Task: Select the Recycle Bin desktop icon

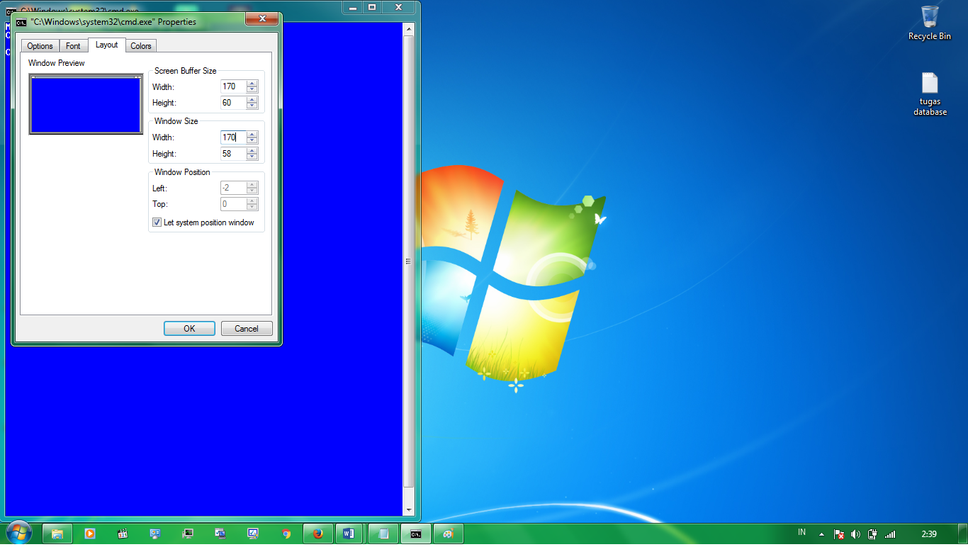Action: pyautogui.click(x=930, y=23)
